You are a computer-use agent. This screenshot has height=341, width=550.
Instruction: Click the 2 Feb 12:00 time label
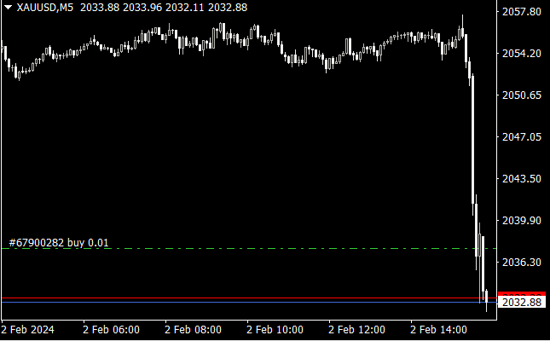(x=356, y=330)
